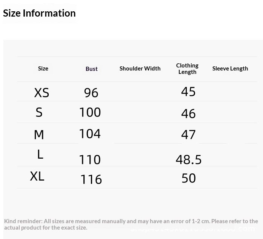Select the bust value 104
Viewport: 263px width, 239px height.
(x=90, y=133)
